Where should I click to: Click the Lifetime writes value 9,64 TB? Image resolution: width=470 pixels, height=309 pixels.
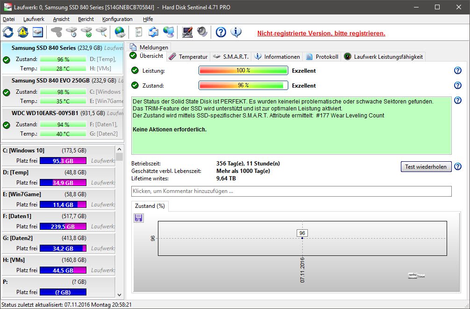[226, 179]
